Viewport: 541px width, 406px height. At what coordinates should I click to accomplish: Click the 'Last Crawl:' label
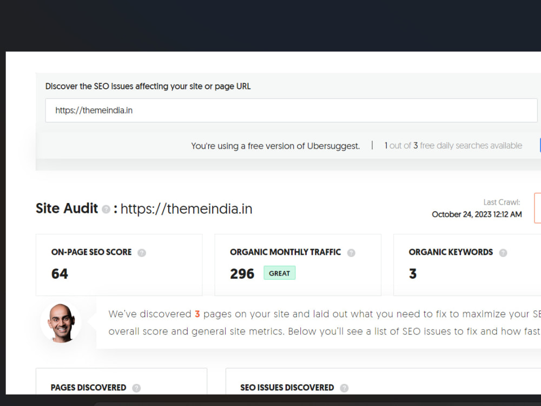502,202
